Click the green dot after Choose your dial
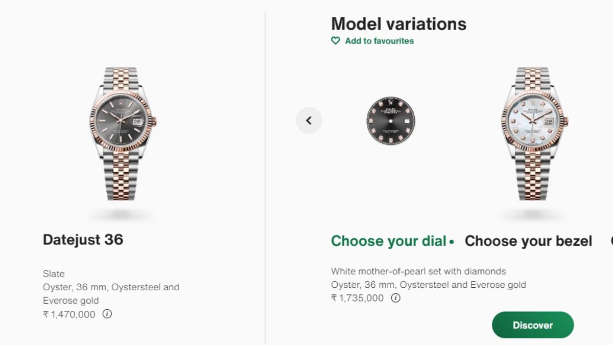This screenshot has width=613, height=345. pos(453,242)
